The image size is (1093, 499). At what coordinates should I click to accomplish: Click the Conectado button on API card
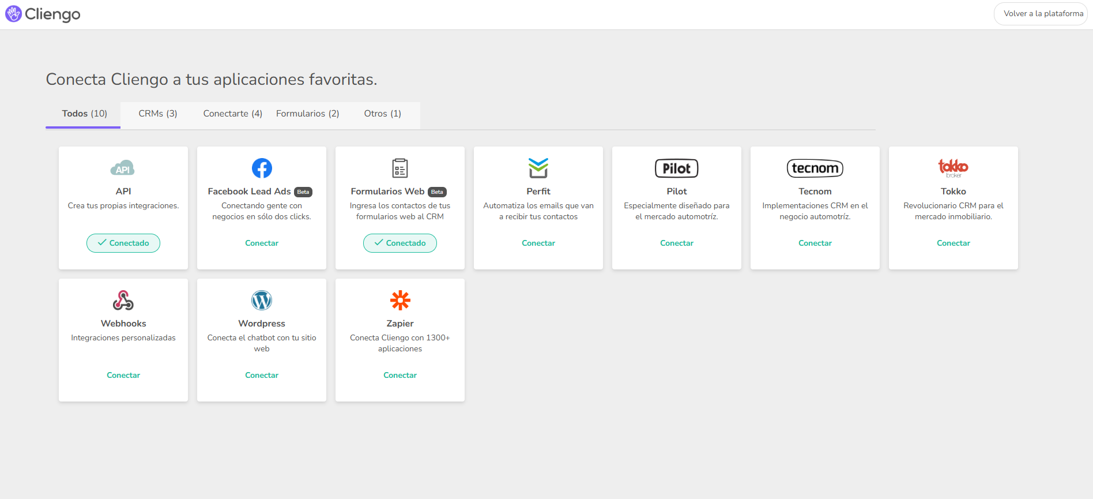pyautogui.click(x=123, y=243)
